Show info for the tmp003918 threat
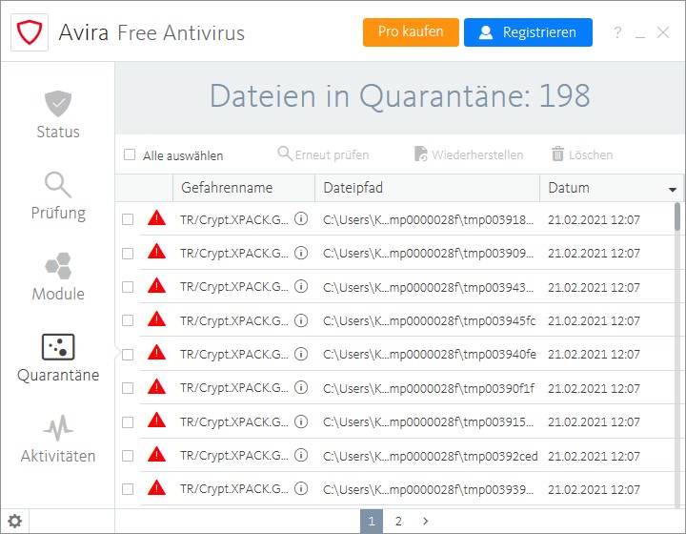Image resolution: width=686 pixels, height=534 pixels. tap(301, 218)
